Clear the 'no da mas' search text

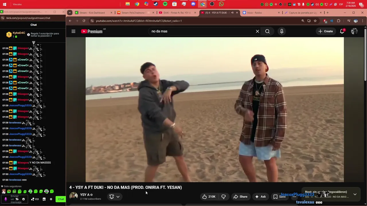257,31
